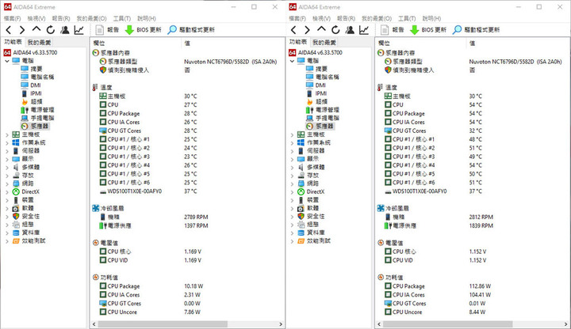The width and height of the screenshot is (571, 329).
Task: Click the 報告 page icon in right window
Action: [x=384, y=30]
